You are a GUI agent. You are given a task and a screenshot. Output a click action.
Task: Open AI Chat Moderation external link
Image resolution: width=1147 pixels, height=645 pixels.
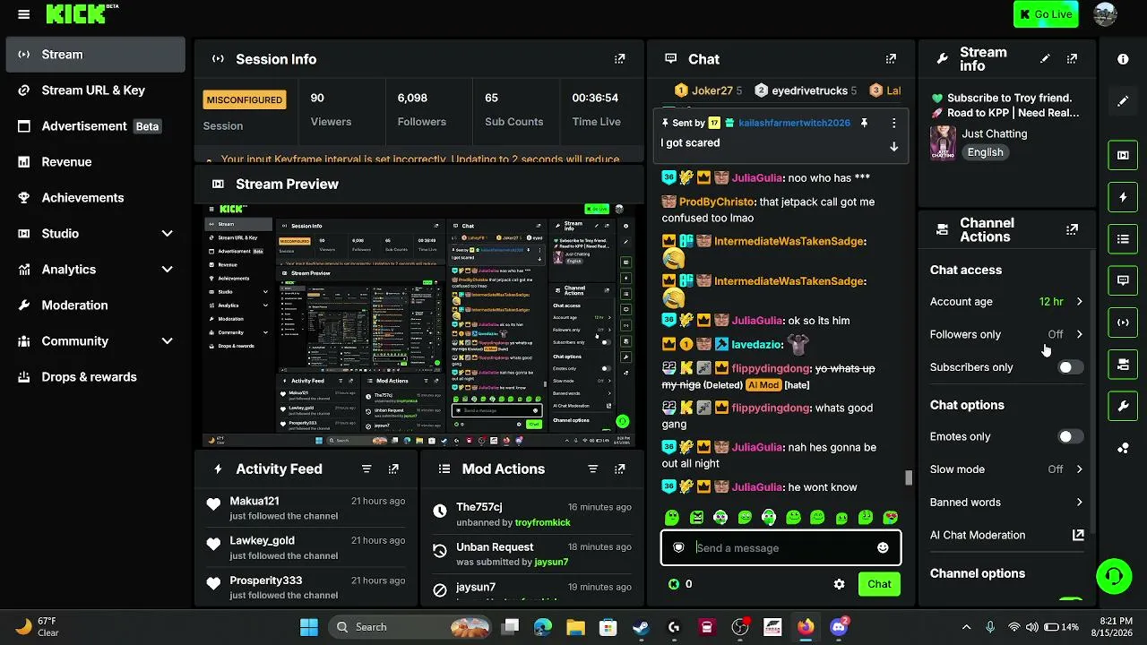[x=1078, y=535]
